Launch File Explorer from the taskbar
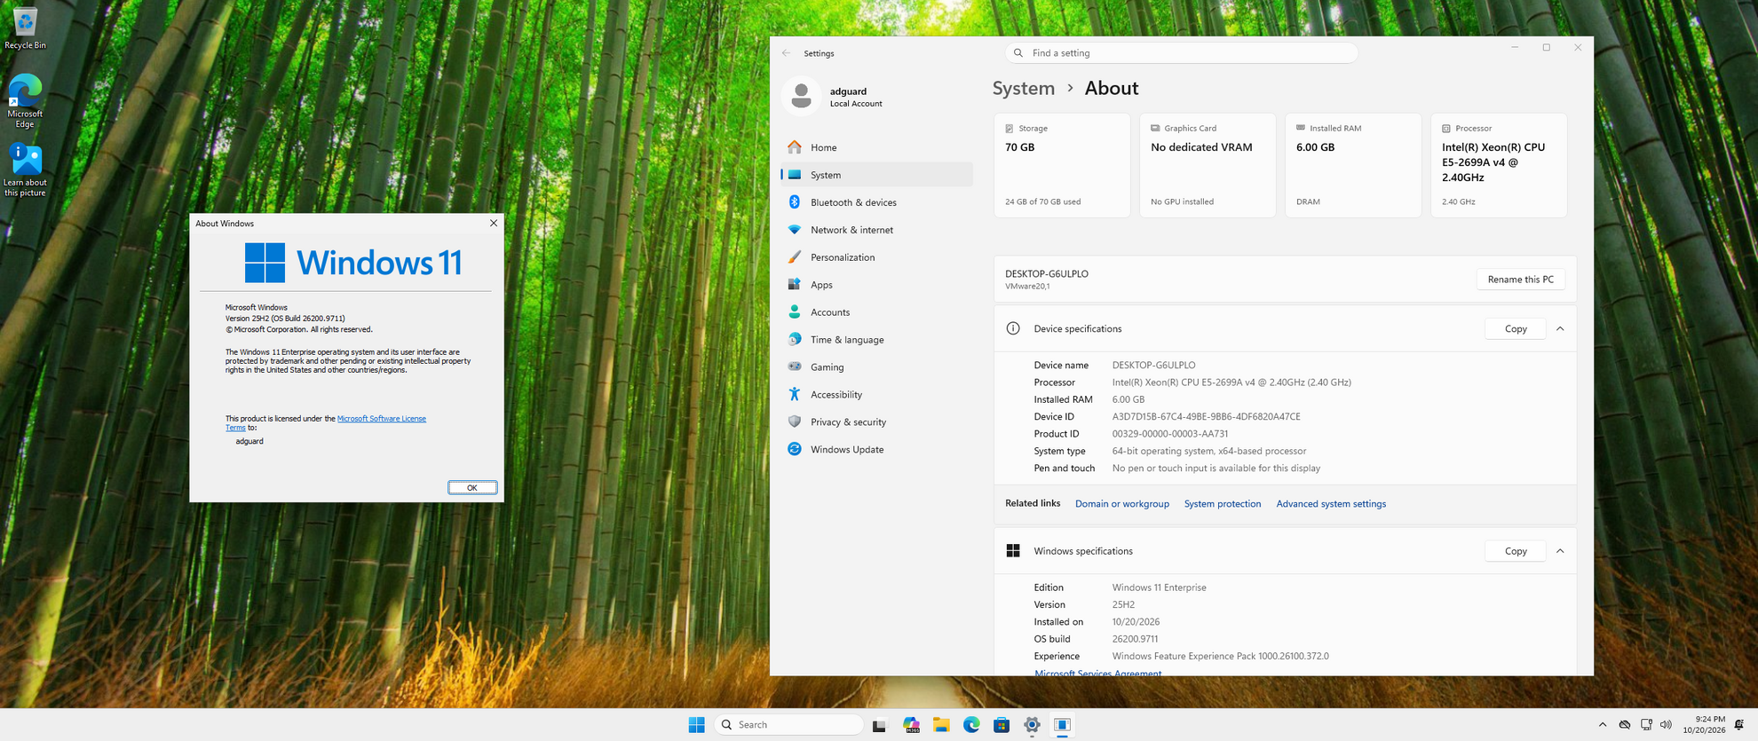The width and height of the screenshot is (1758, 741). pyautogui.click(x=941, y=725)
